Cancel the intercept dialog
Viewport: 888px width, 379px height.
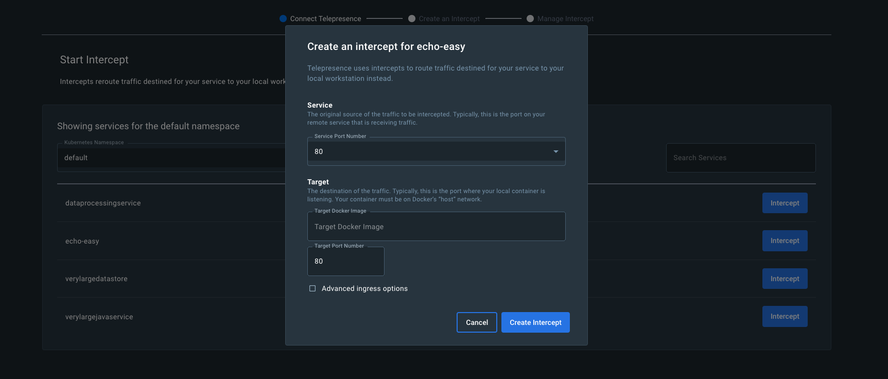[x=477, y=322]
